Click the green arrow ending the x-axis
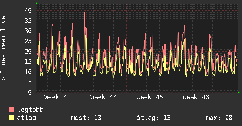Screen dimensions: 242x126 click(239, 92)
